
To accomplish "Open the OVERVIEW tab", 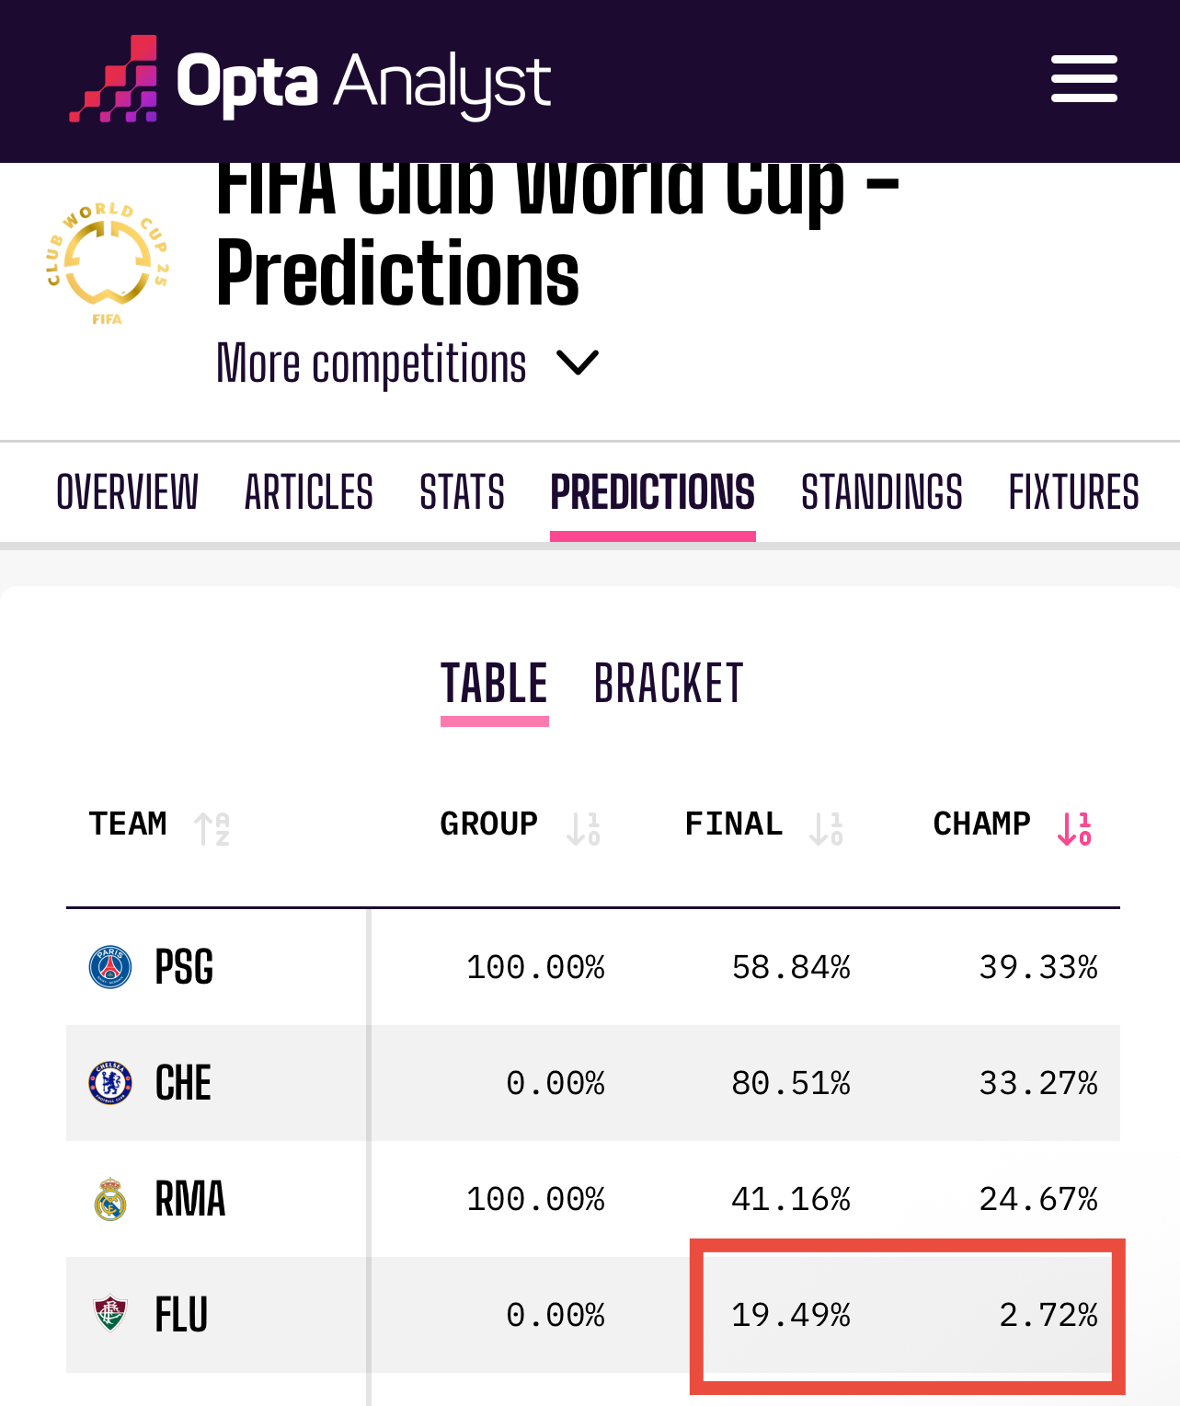I will [128, 492].
